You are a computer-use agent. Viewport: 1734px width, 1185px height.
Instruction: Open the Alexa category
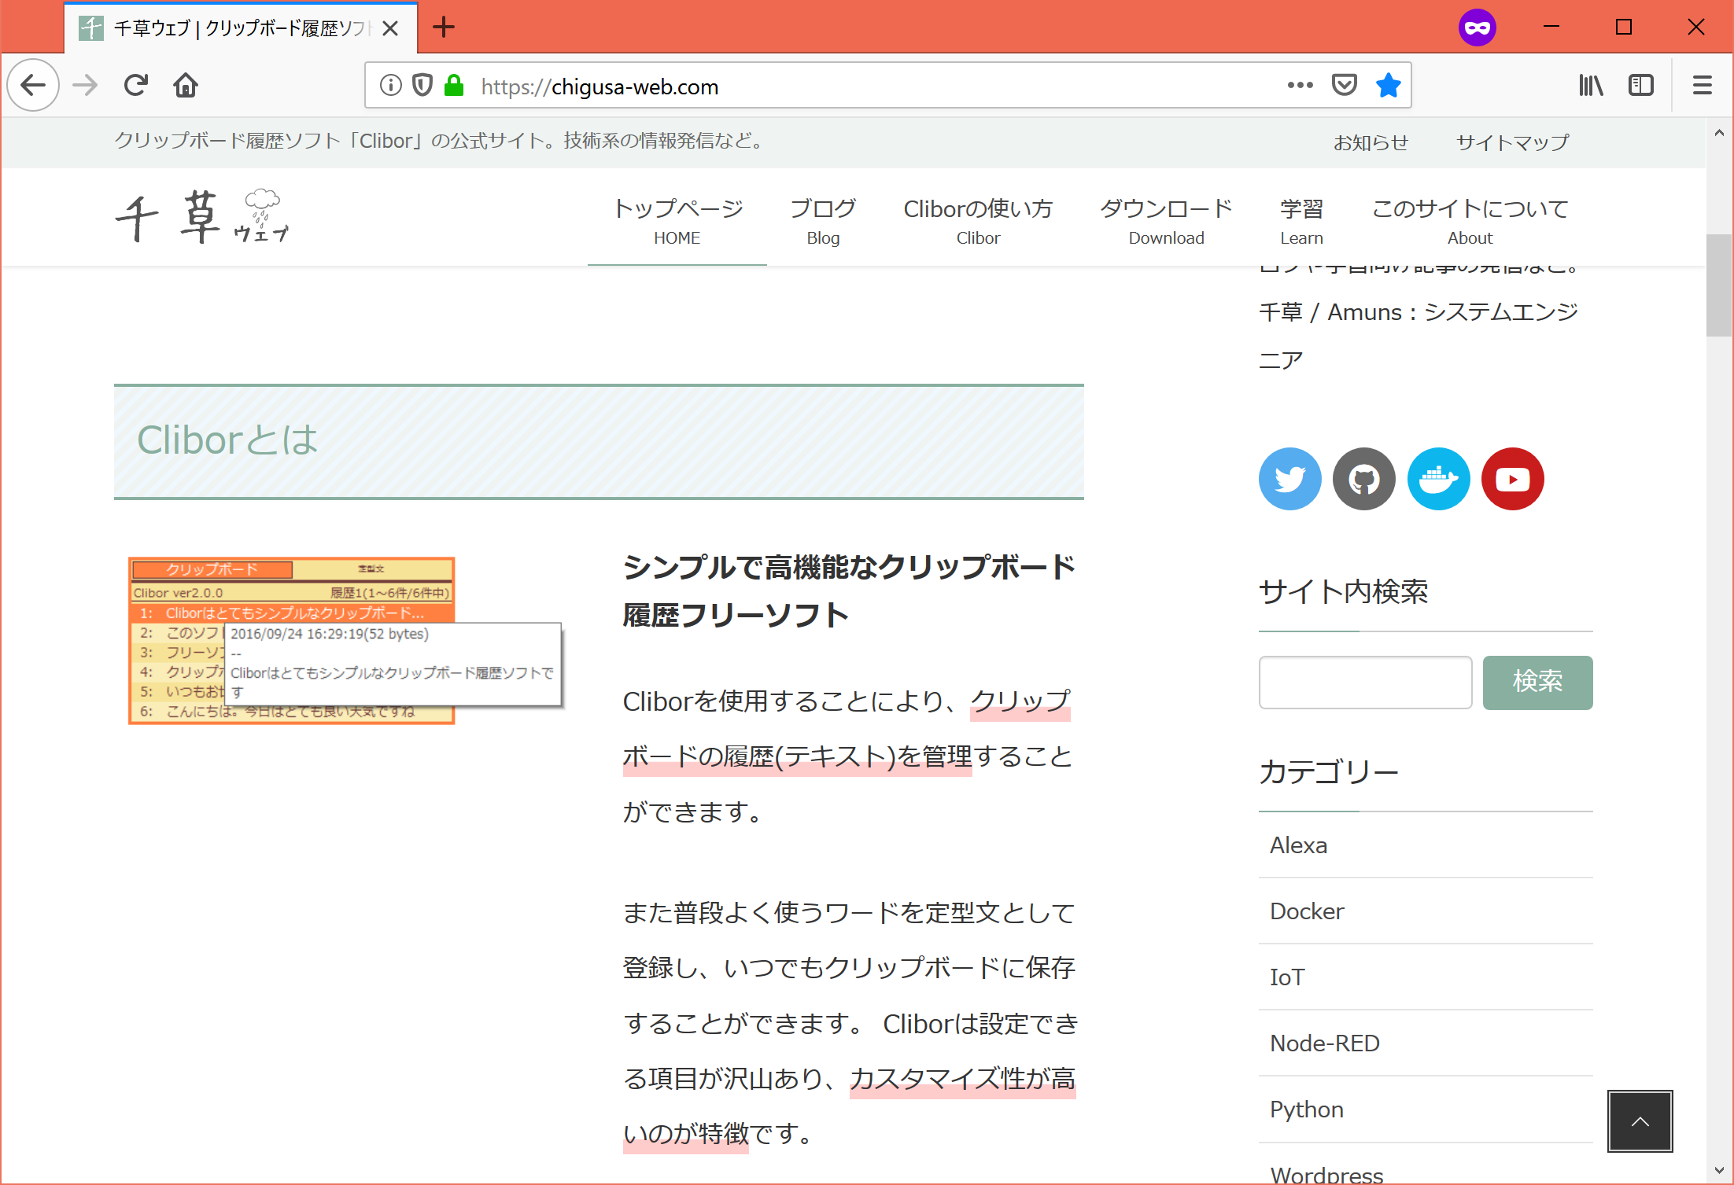1426,845
